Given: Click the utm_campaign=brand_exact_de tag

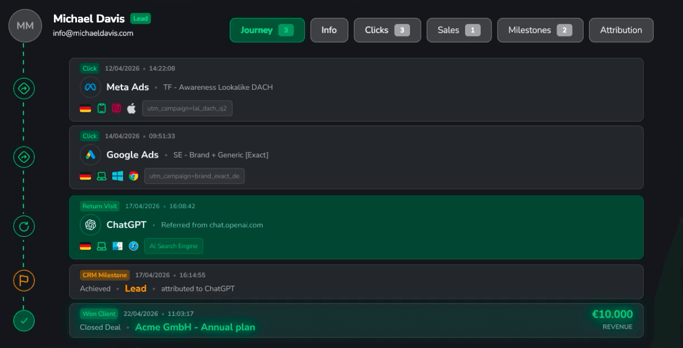Looking at the screenshot, I should (x=194, y=176).
